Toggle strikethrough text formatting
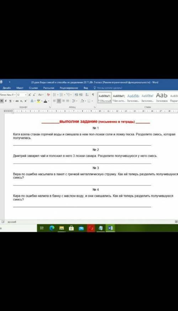Screen dimensions: 178x311 17,101
